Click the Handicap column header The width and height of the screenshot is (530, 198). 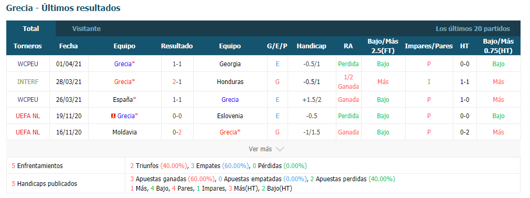tap(311, 46)
